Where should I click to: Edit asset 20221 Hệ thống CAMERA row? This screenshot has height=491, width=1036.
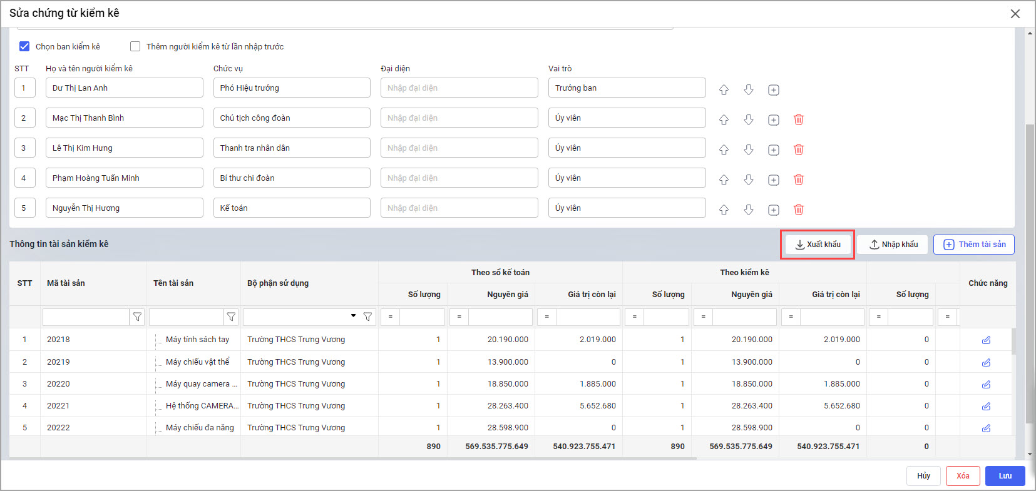tap(986, 406)
